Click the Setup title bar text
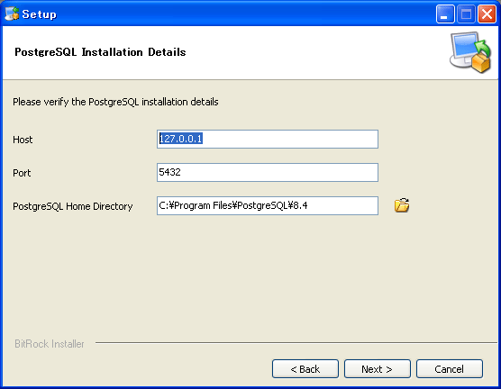The image size is (501, 389). click(40, 14)
